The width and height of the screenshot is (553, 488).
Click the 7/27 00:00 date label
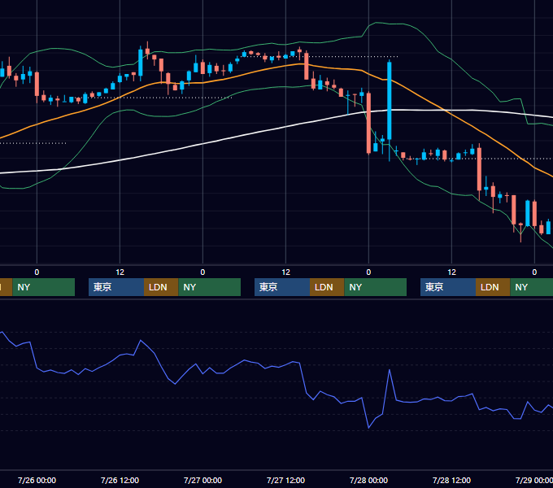coord(202,480)
